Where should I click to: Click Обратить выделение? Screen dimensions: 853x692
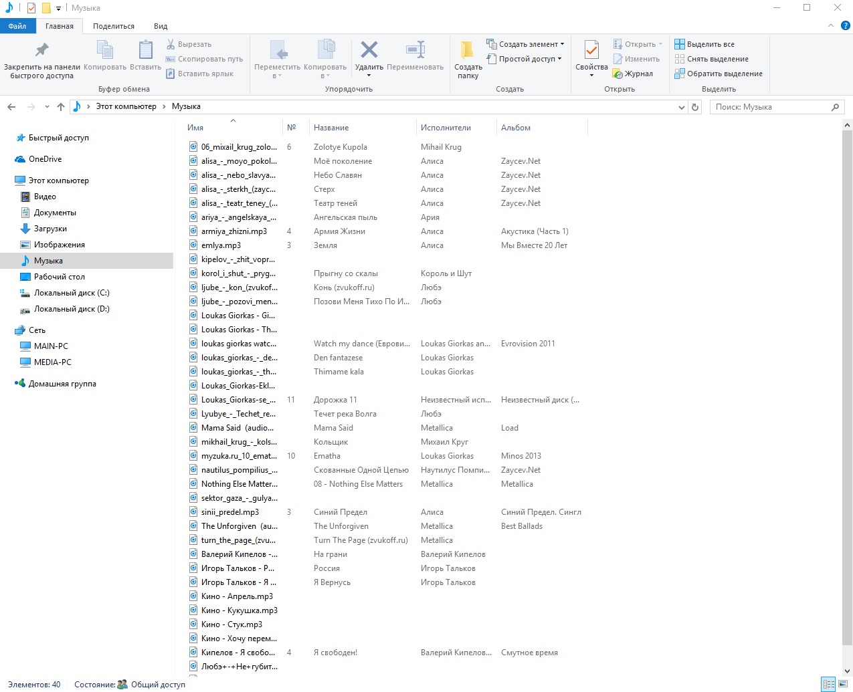coord(719,74)
